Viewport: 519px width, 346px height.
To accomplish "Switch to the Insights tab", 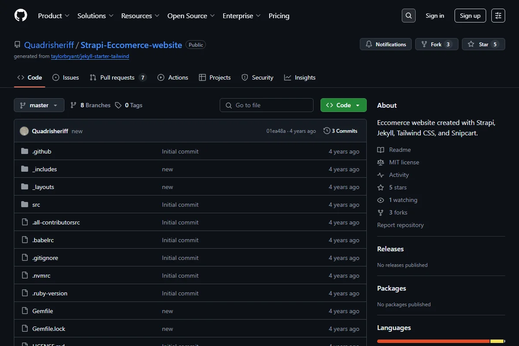I will click(x=300, y=77).
